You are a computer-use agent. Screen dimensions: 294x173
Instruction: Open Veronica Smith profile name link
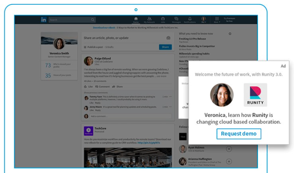point(59,53)
